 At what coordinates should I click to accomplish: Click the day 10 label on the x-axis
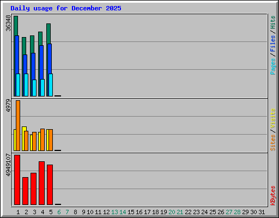(x=90, y=212)
